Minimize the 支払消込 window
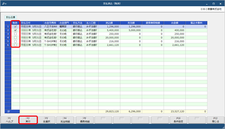Viewport: 225px width, 129px height. pos(207,4)
